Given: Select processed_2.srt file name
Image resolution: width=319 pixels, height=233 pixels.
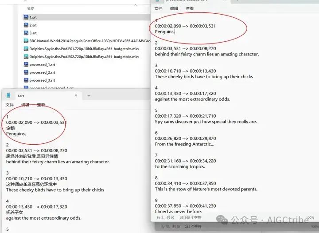Looking at the screenshot, I should point(43,73).
